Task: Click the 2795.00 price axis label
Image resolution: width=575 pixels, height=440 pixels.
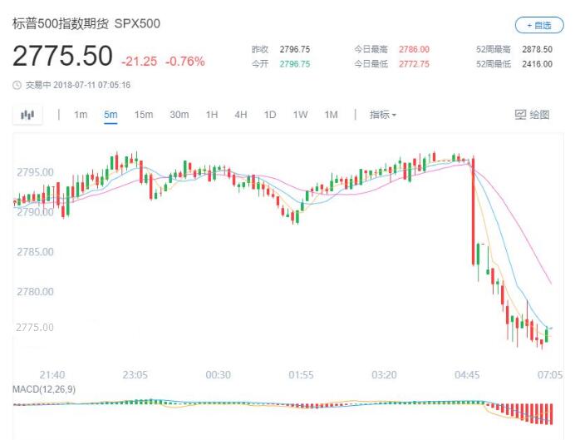Action: (x=35, y=172)
